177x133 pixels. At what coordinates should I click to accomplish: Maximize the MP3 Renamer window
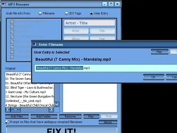click(x=111, y=4)
